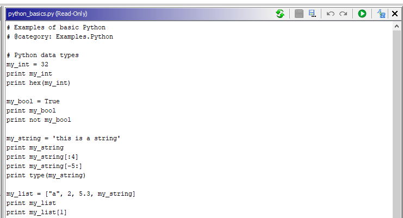
Task: Click the "# Python data types" comment
Action: [x=42, y=55]
